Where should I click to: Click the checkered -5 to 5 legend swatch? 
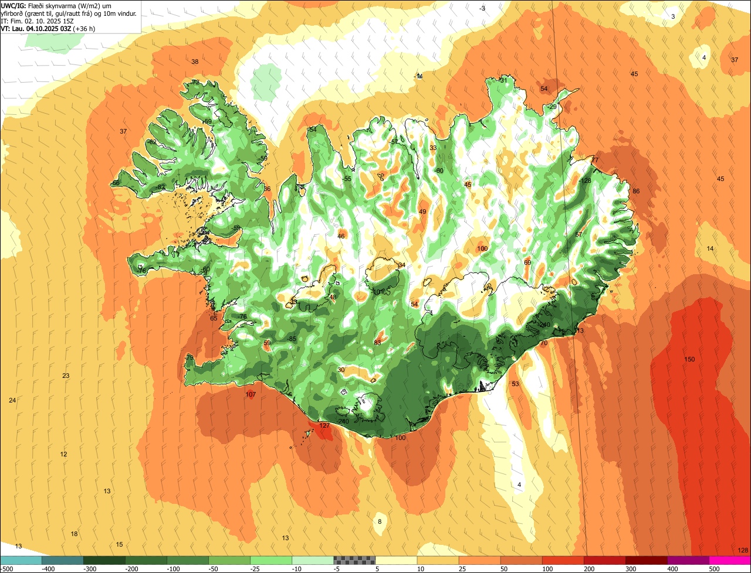coord(354,560)
